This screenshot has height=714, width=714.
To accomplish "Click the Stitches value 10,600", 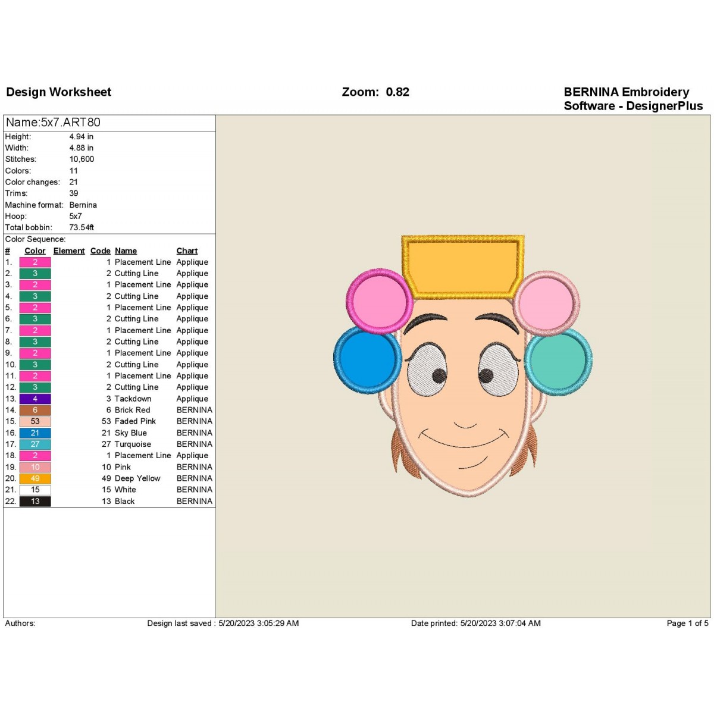I will coord(82,159).
